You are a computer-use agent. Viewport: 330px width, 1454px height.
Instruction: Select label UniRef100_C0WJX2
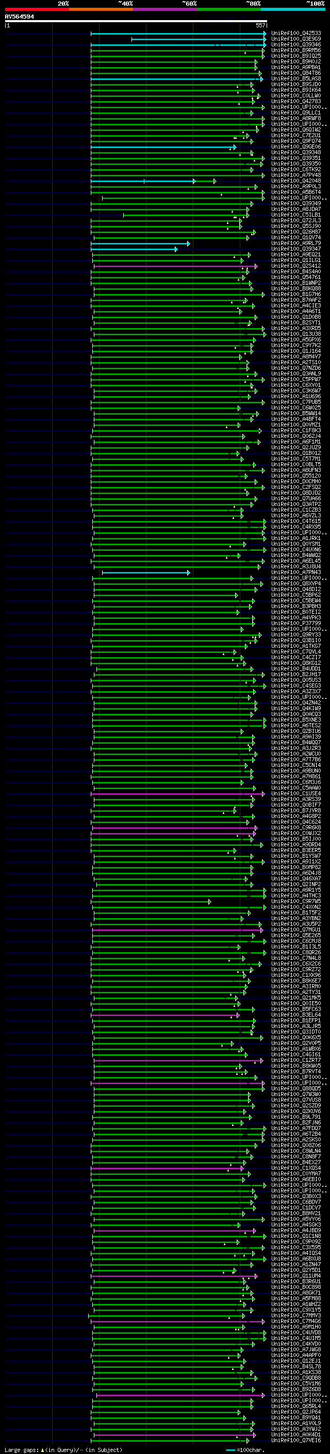point(296,833)
